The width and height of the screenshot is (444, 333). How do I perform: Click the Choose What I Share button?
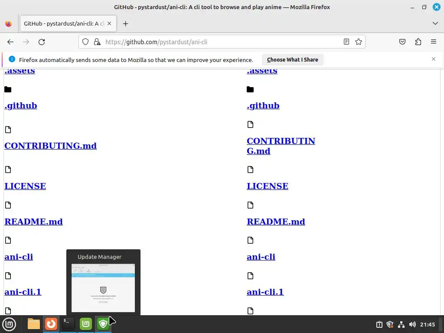pyautogui.click(x=293, y=60)
